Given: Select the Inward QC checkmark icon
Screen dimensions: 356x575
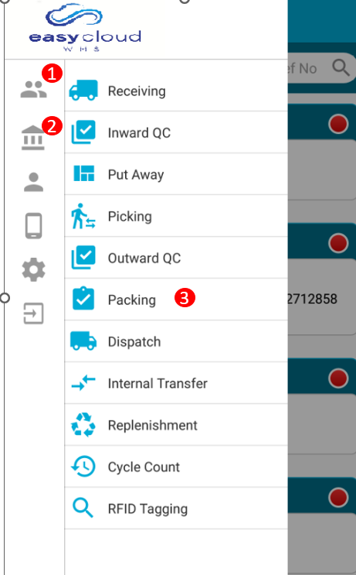Looking at the screenshot, I should (x=83, y=132).
